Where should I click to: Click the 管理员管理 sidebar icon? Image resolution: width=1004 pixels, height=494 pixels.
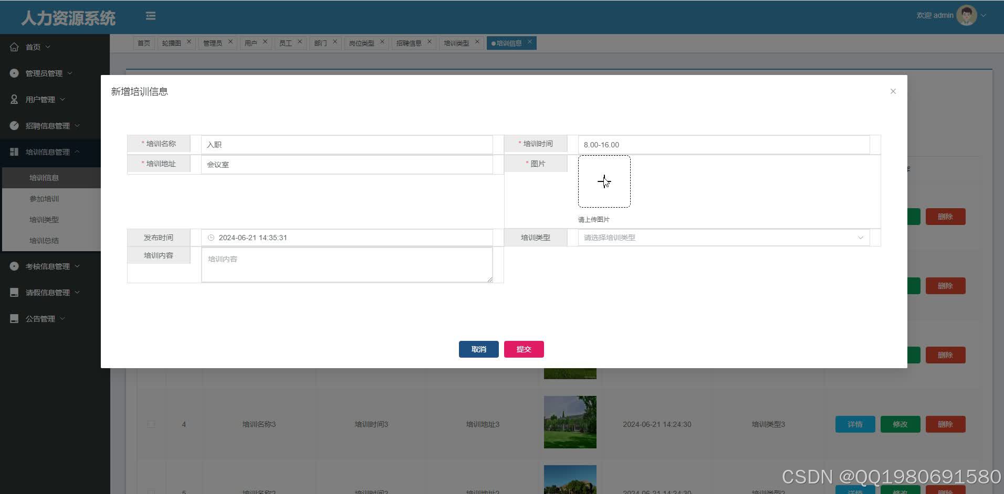(x=14, y=73)
